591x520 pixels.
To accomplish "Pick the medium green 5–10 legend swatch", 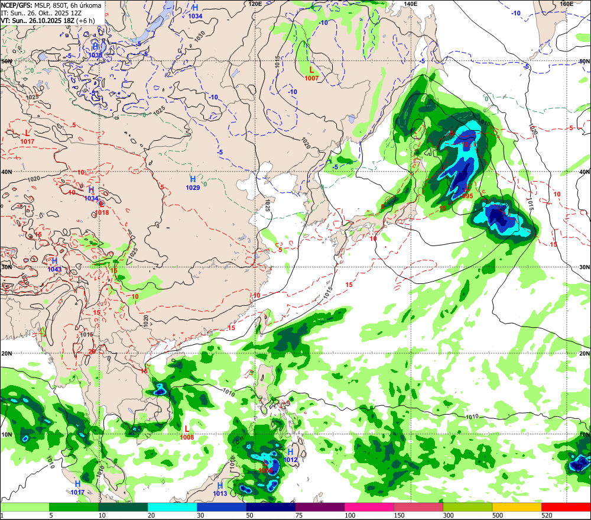I will click(74, 507).
